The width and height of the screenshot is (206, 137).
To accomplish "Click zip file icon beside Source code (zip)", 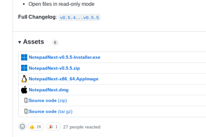I will point(26,100).
